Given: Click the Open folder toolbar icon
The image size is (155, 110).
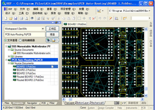Looking at the screenshot, I should tap(11, 18).
